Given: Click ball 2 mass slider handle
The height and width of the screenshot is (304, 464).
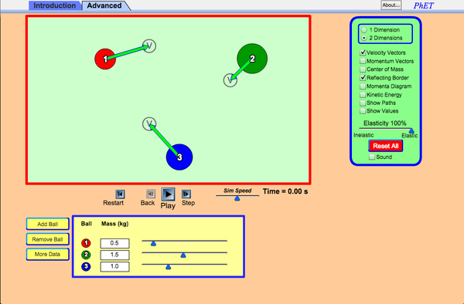Looking at the screenshot, I should coord(183,255).
